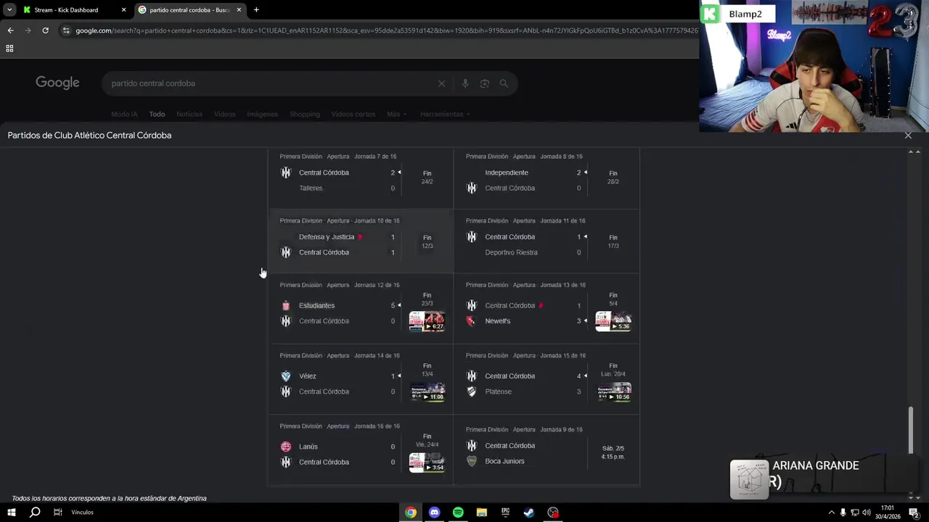Open Chrome from the taskbar

point(411,513)
